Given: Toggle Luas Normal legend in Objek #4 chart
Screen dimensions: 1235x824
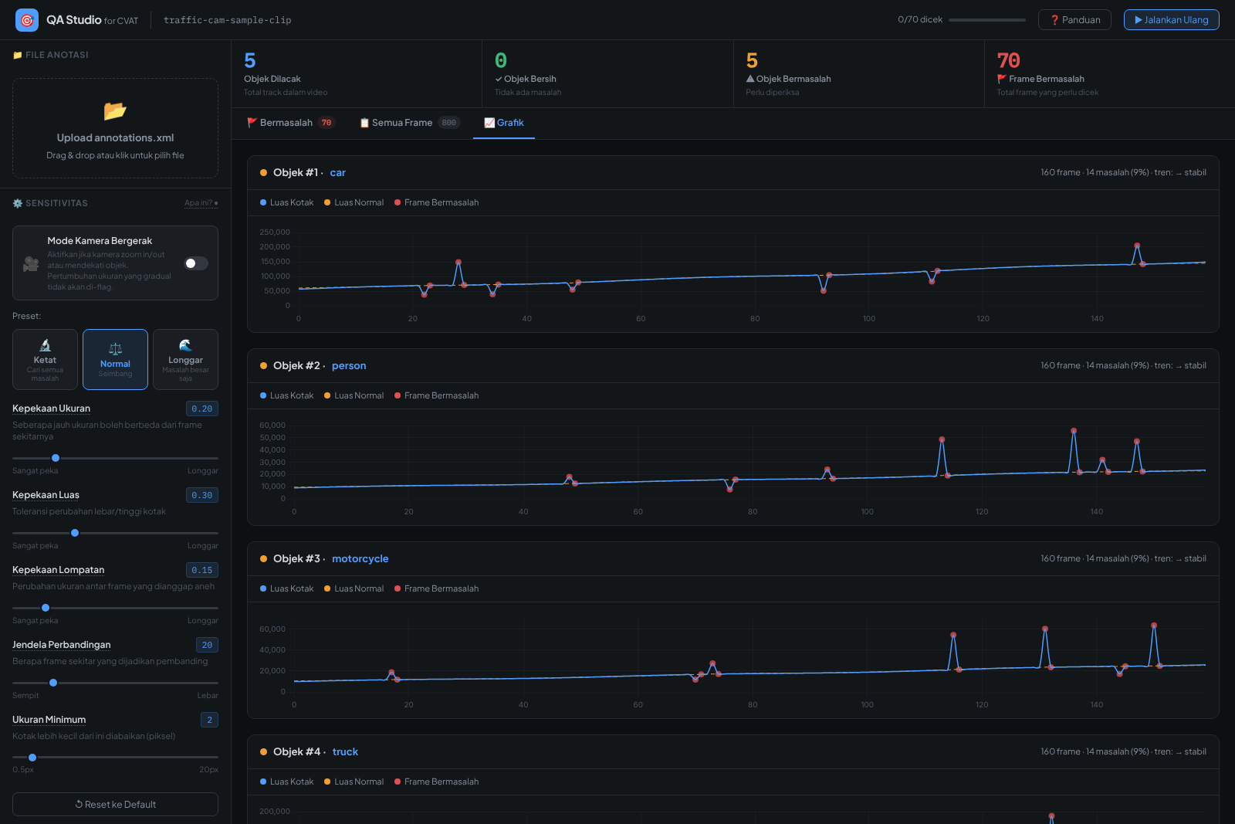Looking at the screenshot, I should tap(354, 782).
